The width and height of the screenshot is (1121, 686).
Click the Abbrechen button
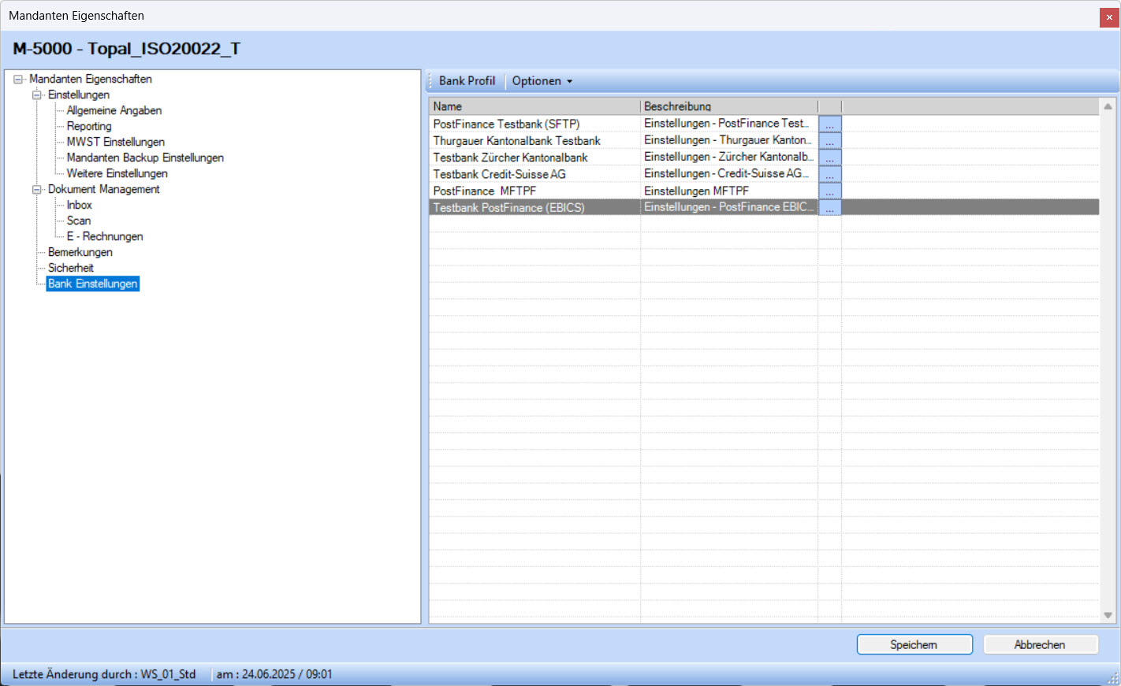(x=1040, y=644)
